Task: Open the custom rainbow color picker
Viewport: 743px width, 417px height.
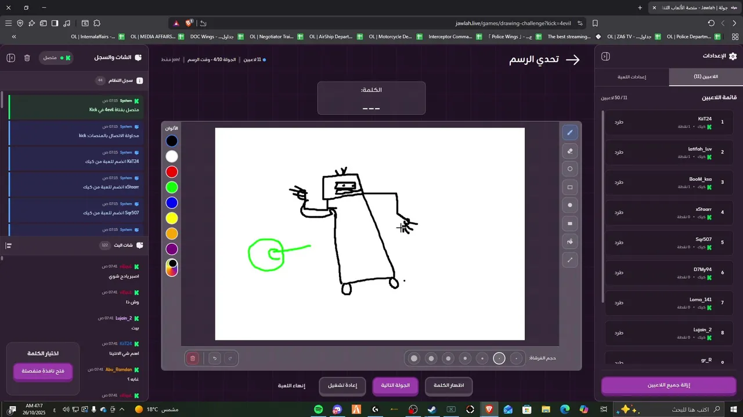Action: pos(172,268)
